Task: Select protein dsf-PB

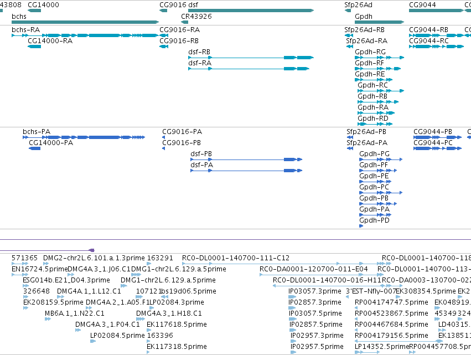Action: pyautogui.click(x=246, y=160)
